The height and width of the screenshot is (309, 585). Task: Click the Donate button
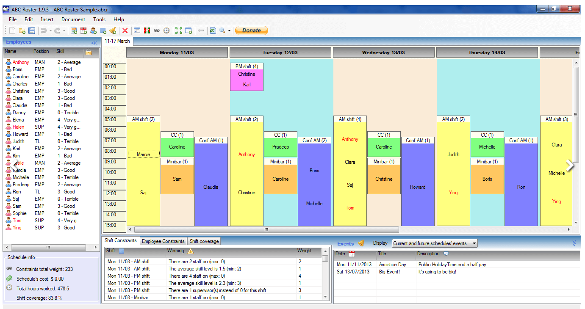coord(252,30)
